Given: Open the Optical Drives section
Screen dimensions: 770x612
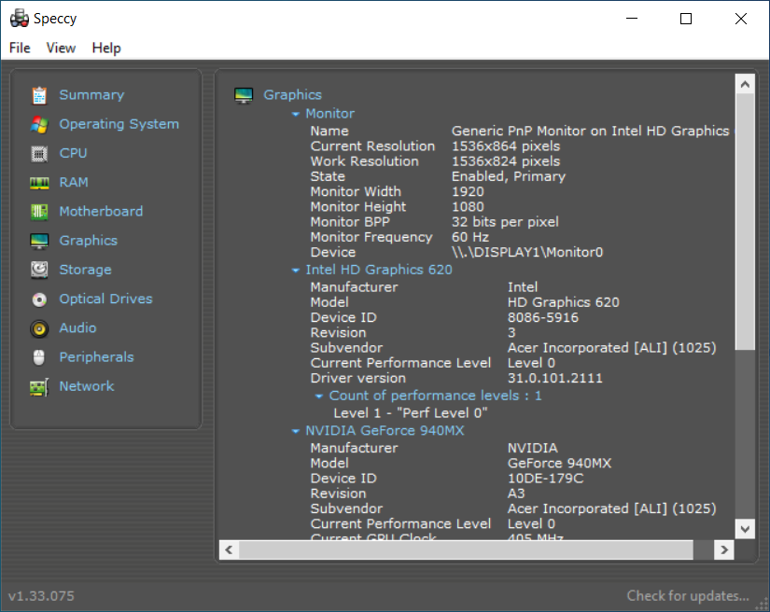Looking at the screenshot, I should [106, 299].
